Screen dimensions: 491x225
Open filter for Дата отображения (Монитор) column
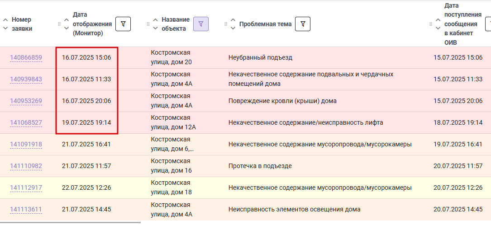(x=123, y=24)
